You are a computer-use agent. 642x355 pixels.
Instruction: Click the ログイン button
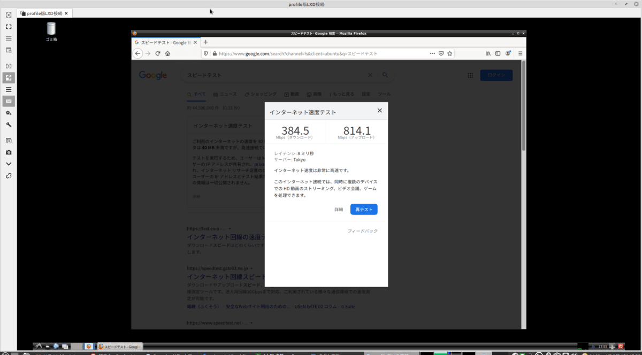tap(496, 75)
